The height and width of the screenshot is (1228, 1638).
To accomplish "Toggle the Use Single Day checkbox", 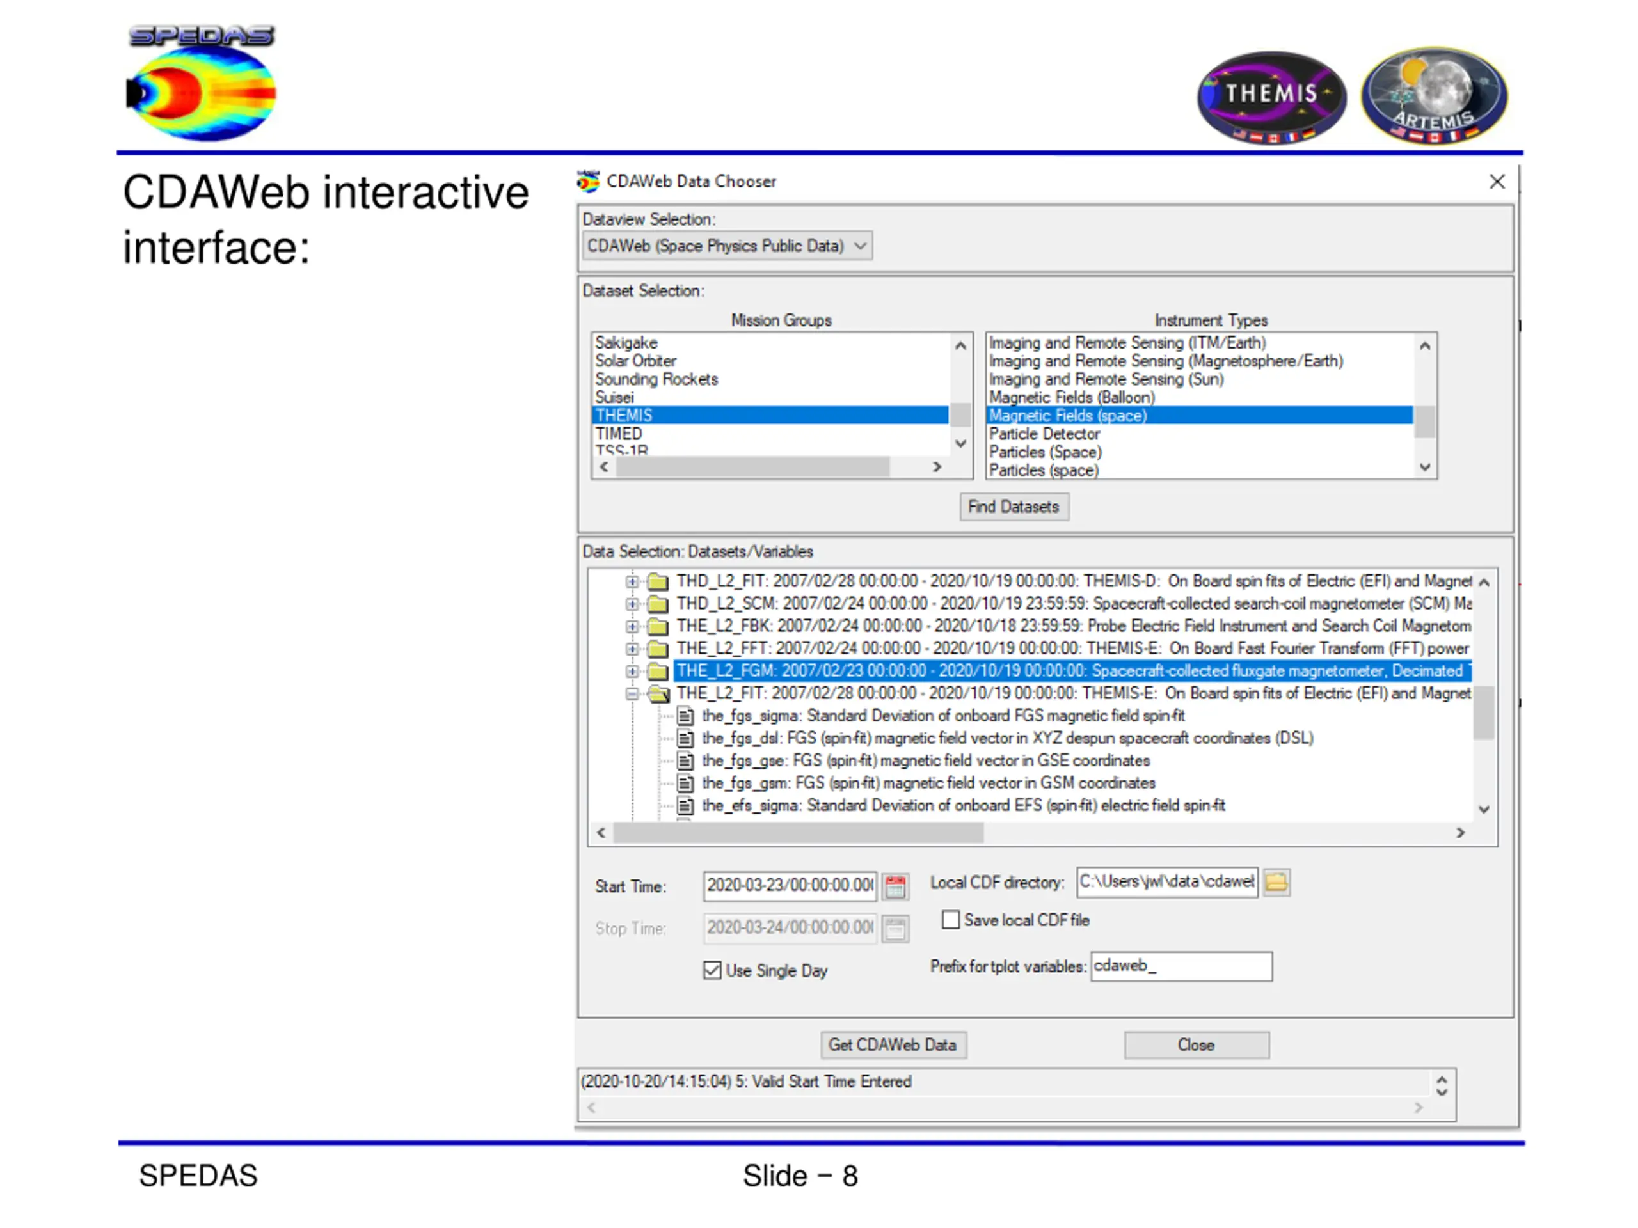I will point(712,970).
